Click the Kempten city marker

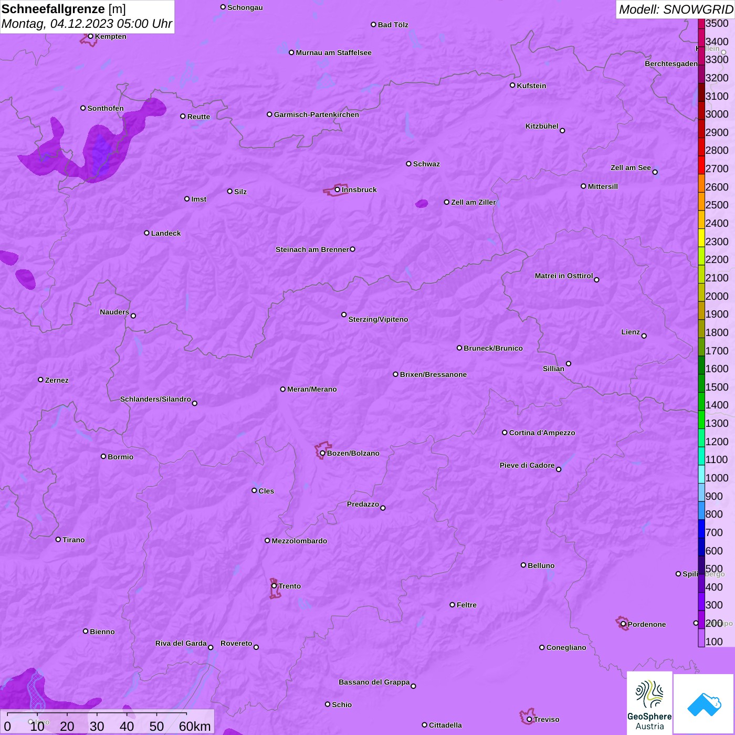click(x=90, y=36)
